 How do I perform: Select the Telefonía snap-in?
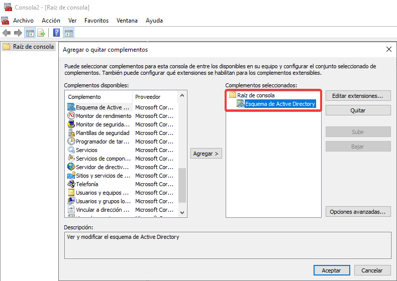tap(87, 184)
